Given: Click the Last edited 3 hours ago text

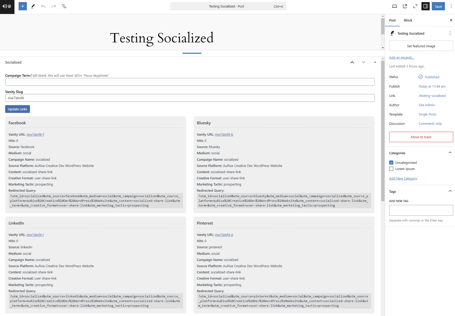Looking at the screenshot, I should tap(407, 66).
